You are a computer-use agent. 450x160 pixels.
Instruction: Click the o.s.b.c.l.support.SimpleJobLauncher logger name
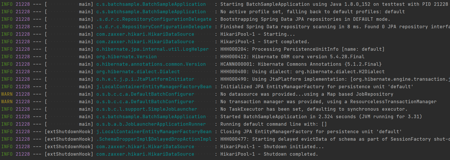pos(147,109)
